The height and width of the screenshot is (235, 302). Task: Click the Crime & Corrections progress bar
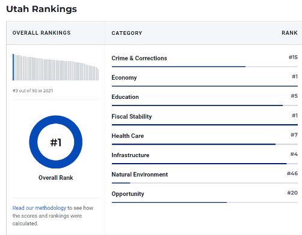[x=205, y=67]
